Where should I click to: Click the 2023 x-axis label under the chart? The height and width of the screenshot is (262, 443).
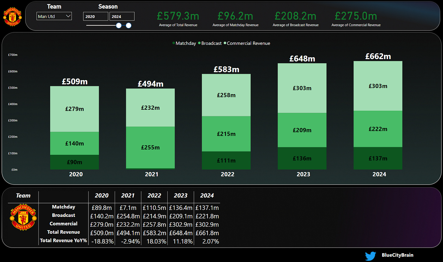coord(303,174)
